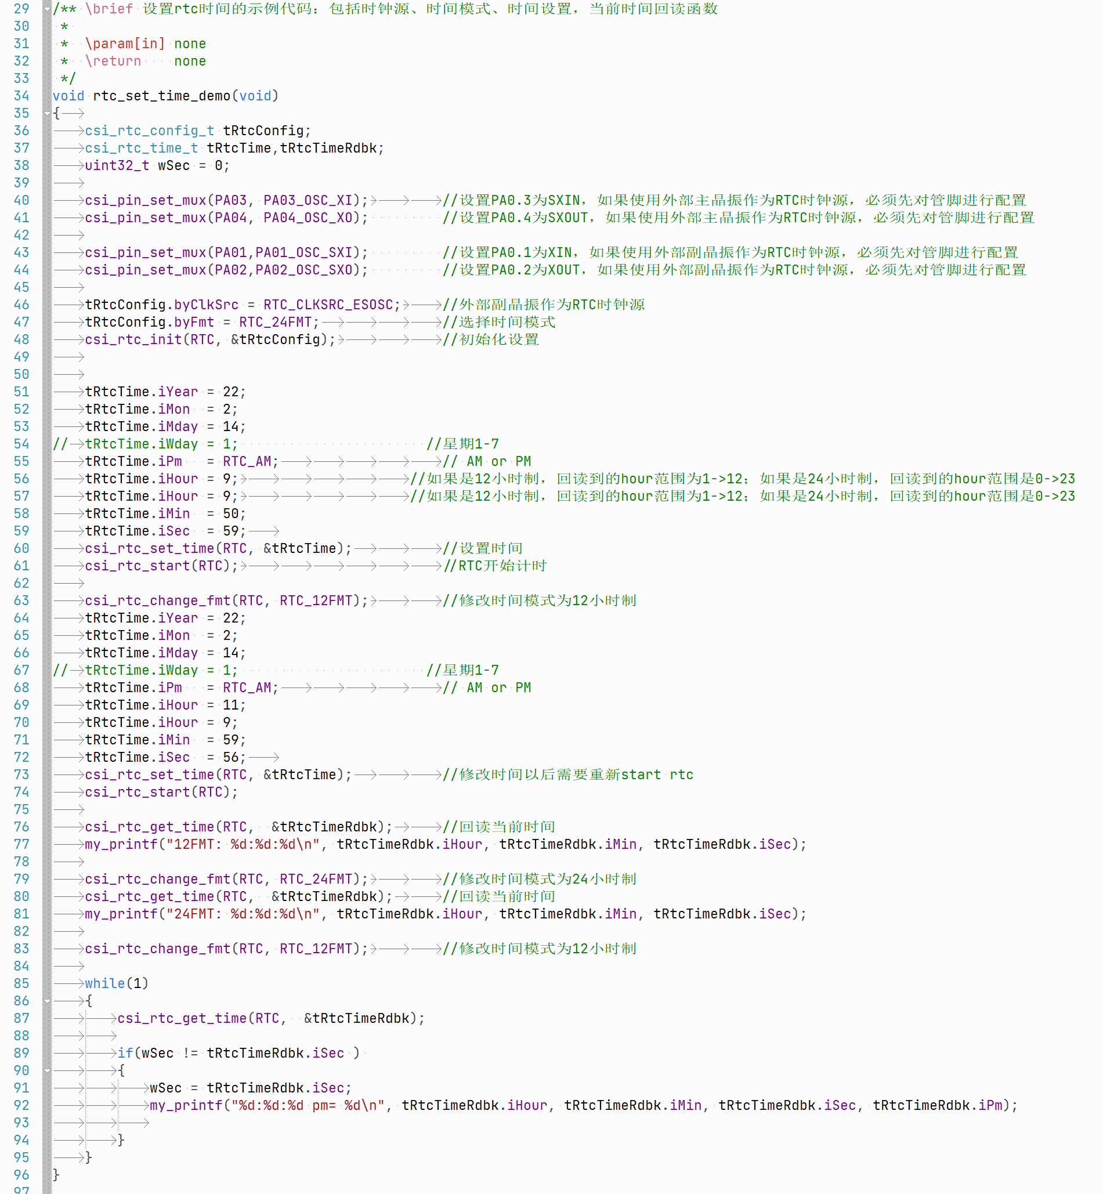
Task: Click the while keyword on line 85
Action: click(x=104, y=983)
